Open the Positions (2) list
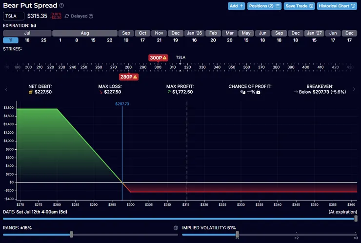361x243 pixels. (264, 6)
